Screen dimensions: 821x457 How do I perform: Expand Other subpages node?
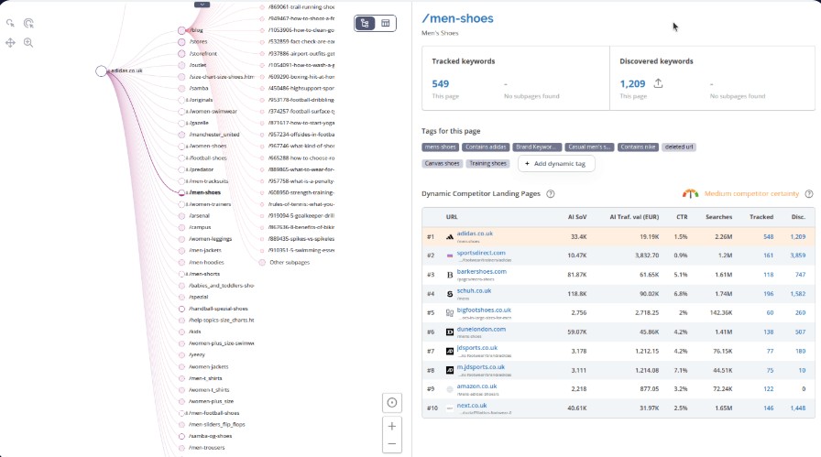[262, 262]
